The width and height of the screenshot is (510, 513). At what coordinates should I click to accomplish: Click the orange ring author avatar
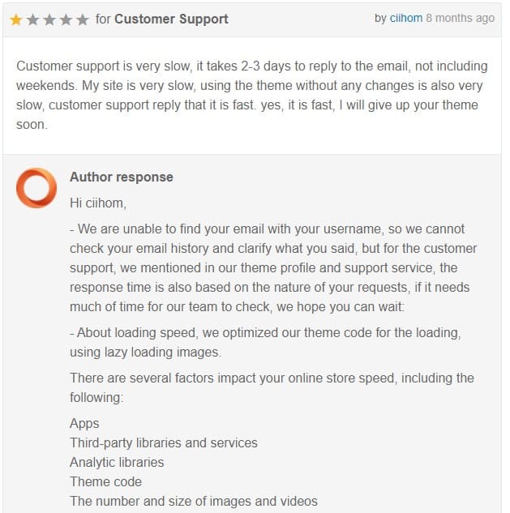(x=36, y=188)
